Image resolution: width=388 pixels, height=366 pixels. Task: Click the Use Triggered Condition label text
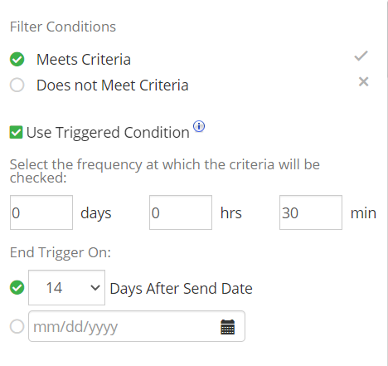108,133
